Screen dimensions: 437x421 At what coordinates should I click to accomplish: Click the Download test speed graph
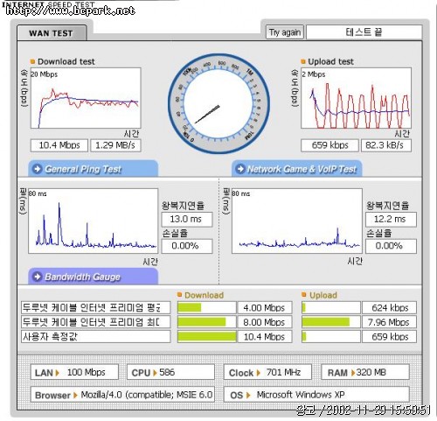point(86,98)
